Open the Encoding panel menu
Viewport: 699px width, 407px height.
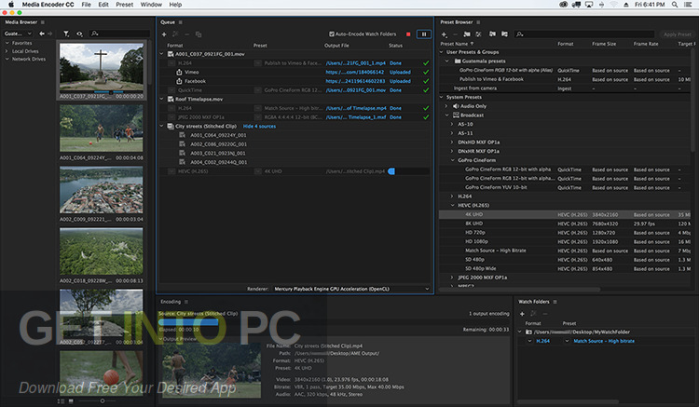[186, 302]
